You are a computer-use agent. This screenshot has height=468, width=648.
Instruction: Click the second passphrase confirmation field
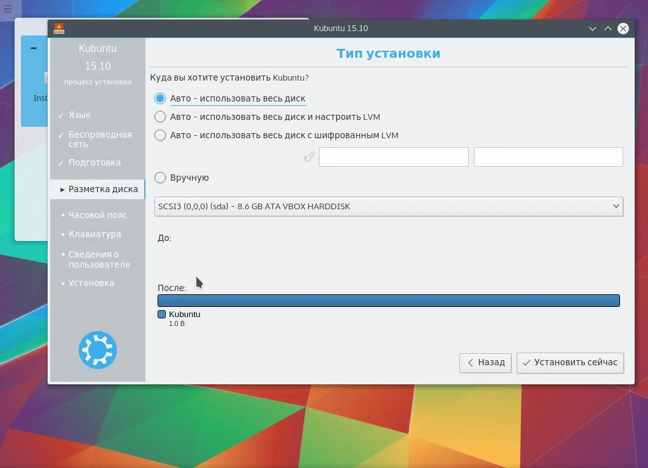tap(548, 157)
